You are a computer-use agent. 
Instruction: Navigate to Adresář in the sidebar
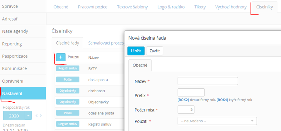coord(10,19)
